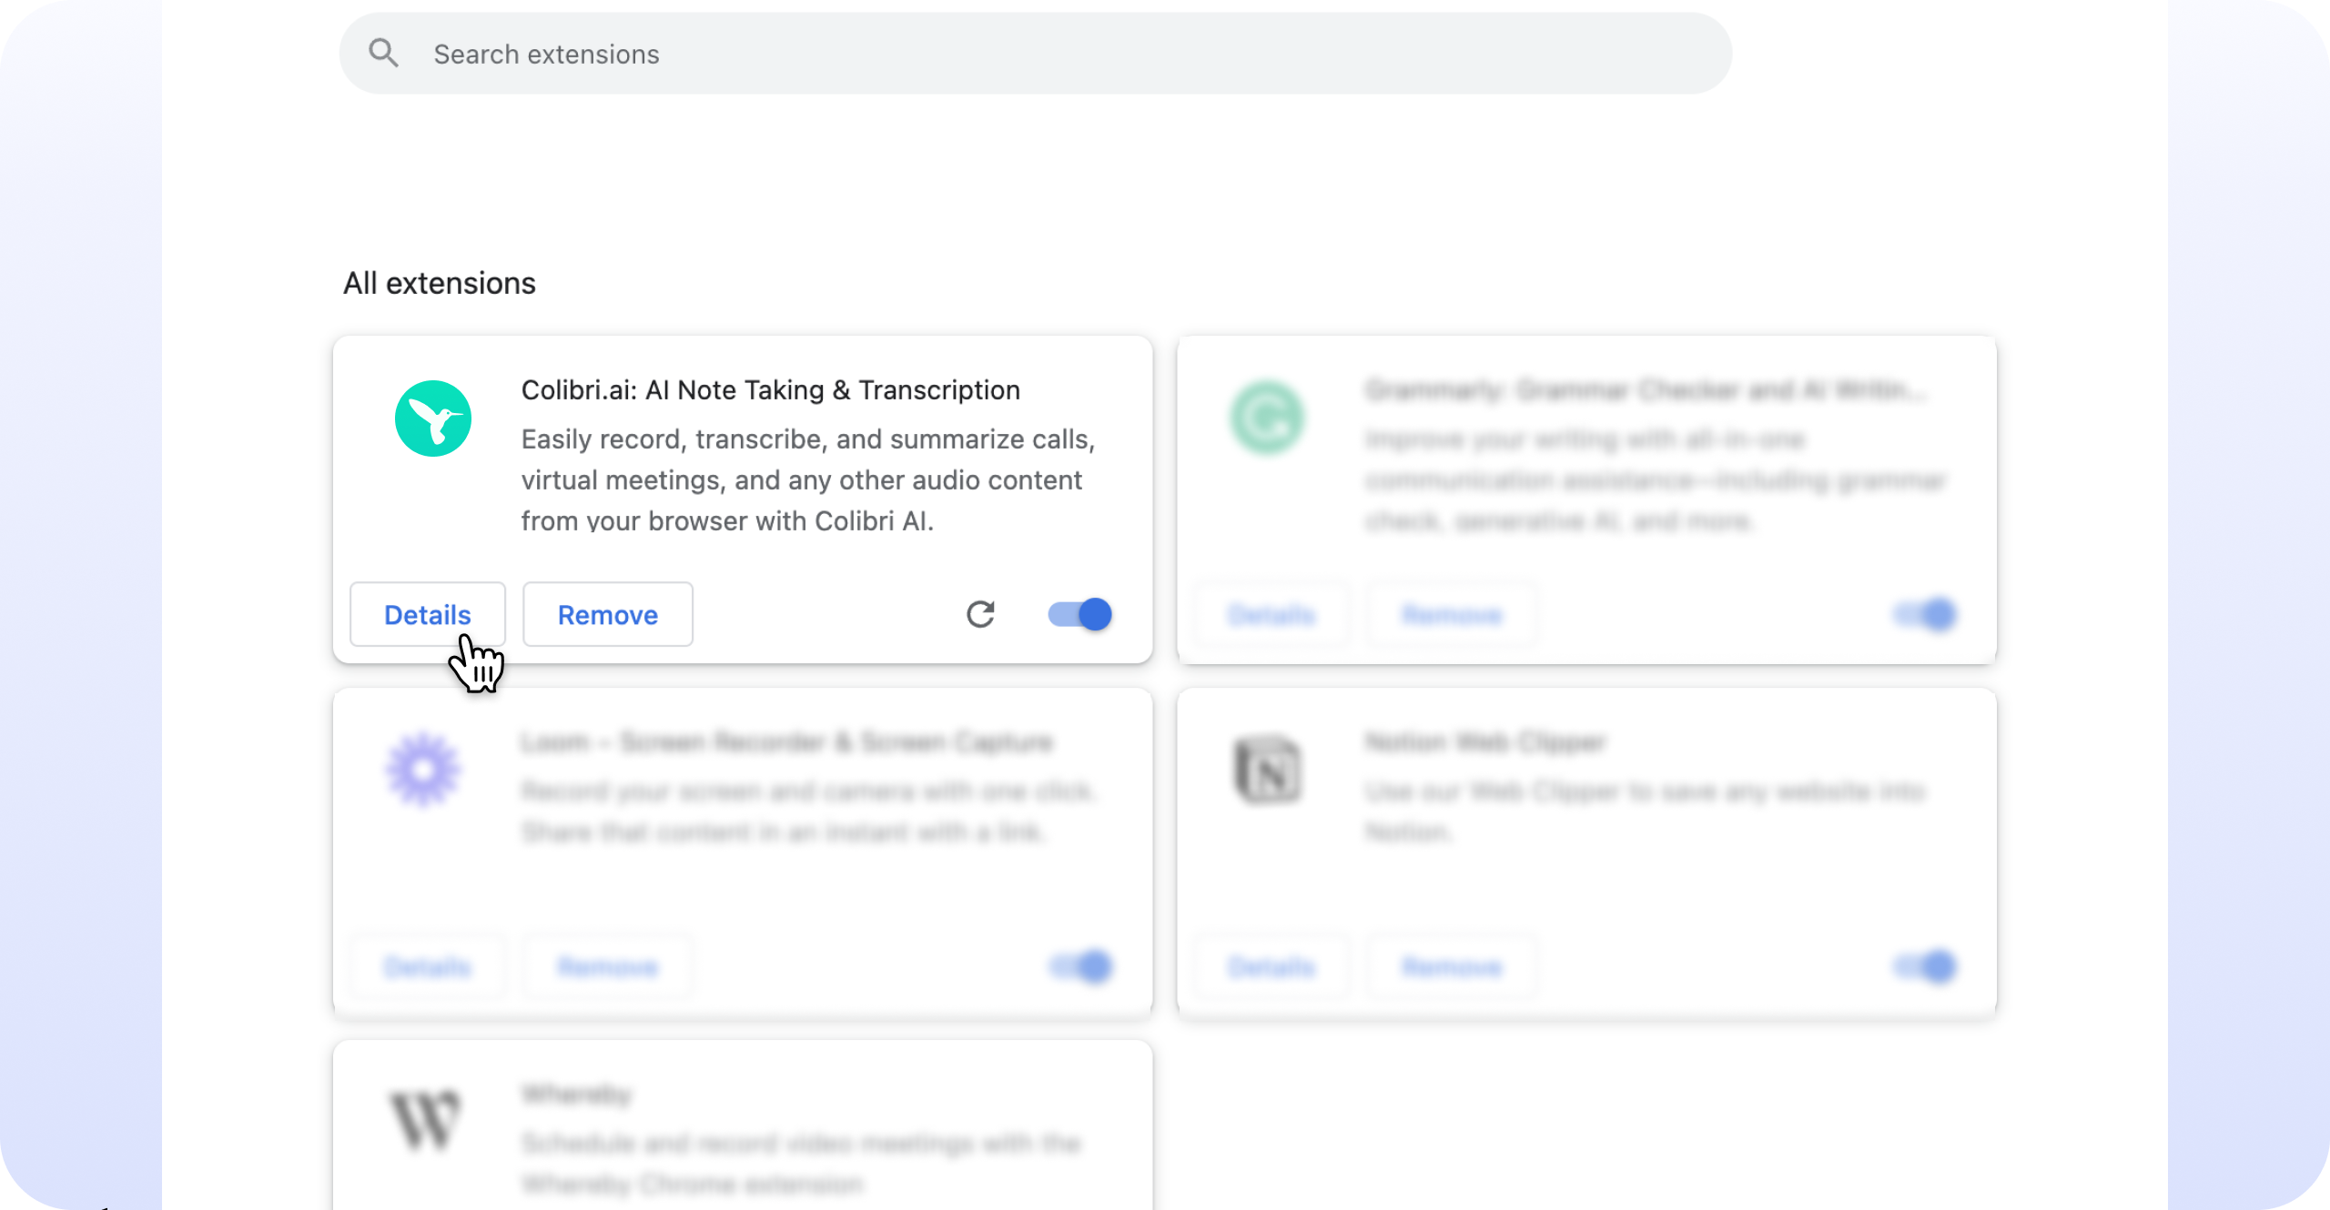This screenshot has width=2330, height=1210.
Task: Click the search magnifier icon
Action: pyautogui.click(x=383, y=54)
